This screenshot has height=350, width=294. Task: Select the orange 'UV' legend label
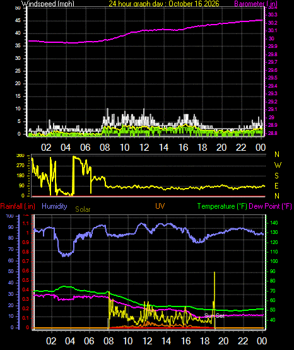160,206
